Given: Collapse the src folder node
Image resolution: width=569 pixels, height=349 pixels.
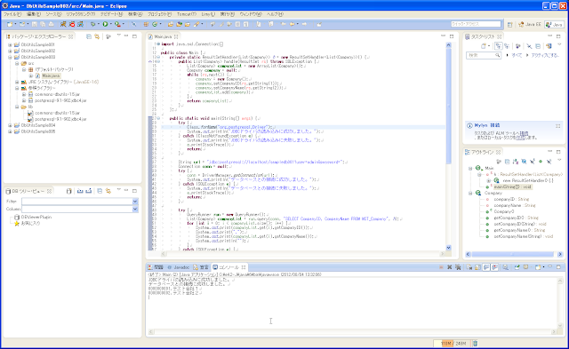Looking at the screenshot, I should (17, 63).
